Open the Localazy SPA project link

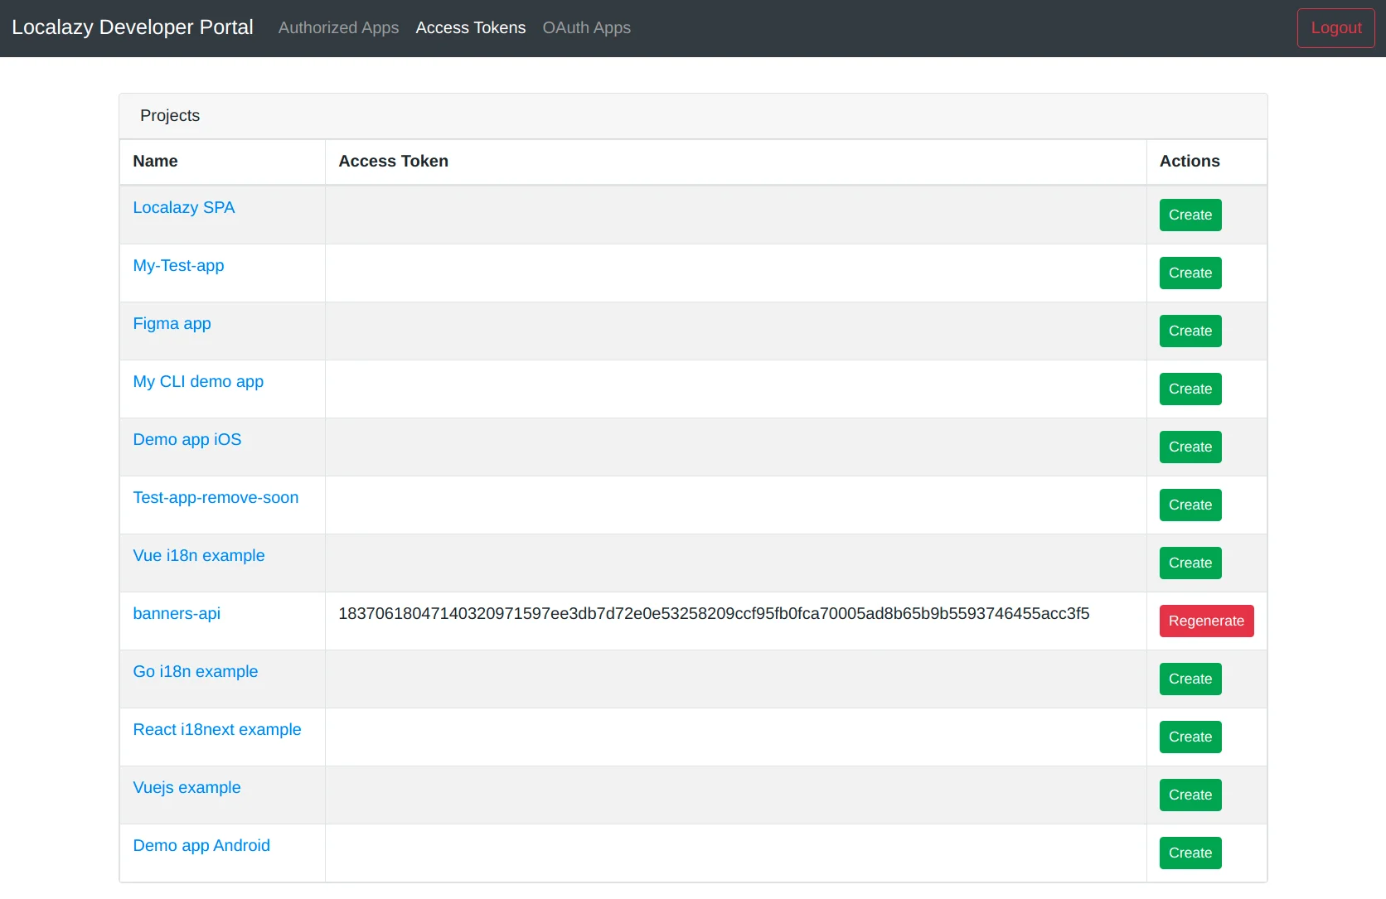[x=183, y=208]
